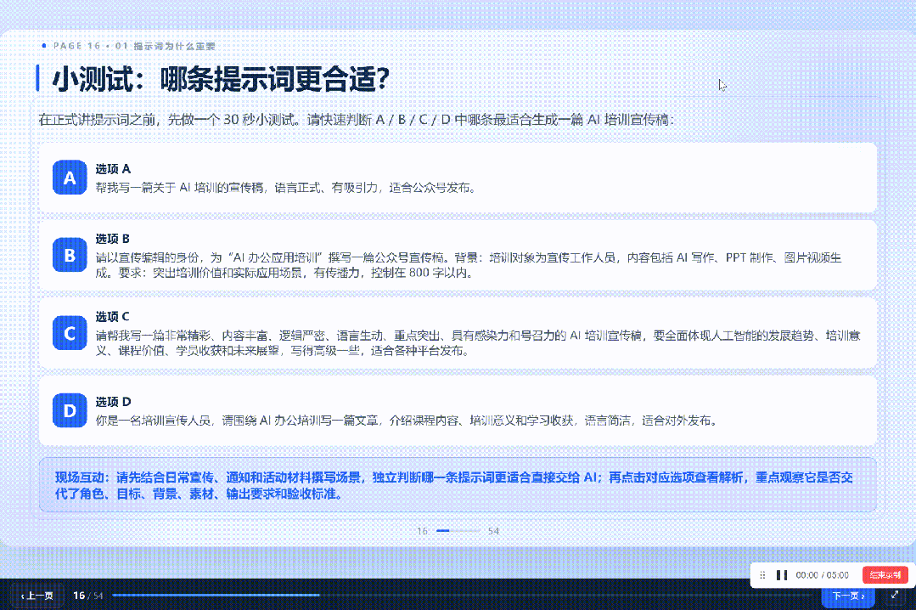916x610 pixels.
Task: Select option text starting "请以宣传编辑的身份"
Action: click(x=469, y=265)
